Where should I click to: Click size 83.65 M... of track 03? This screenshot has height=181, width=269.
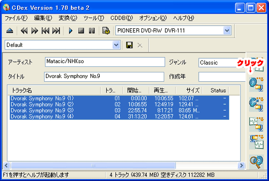click(189, 111)
